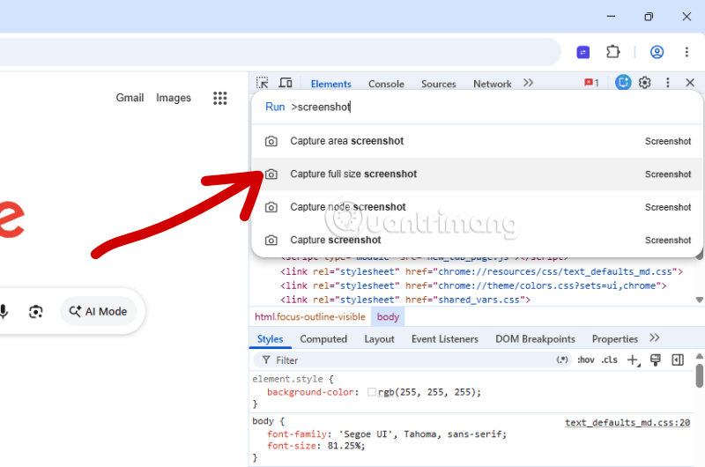The height and width of the screenshot is (467, 705).
Task: Click the Run command input field
Action: coord(478,107)
